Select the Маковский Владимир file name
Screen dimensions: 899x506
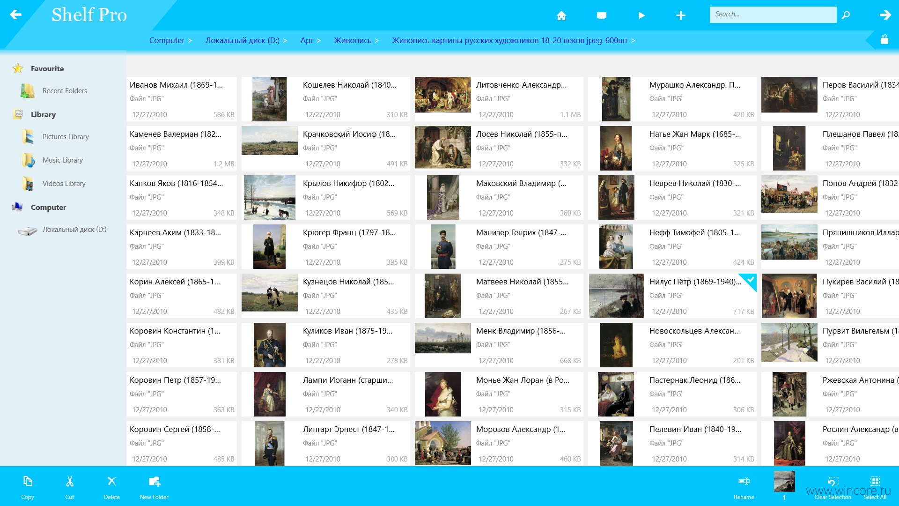click(x=521, y=183)
